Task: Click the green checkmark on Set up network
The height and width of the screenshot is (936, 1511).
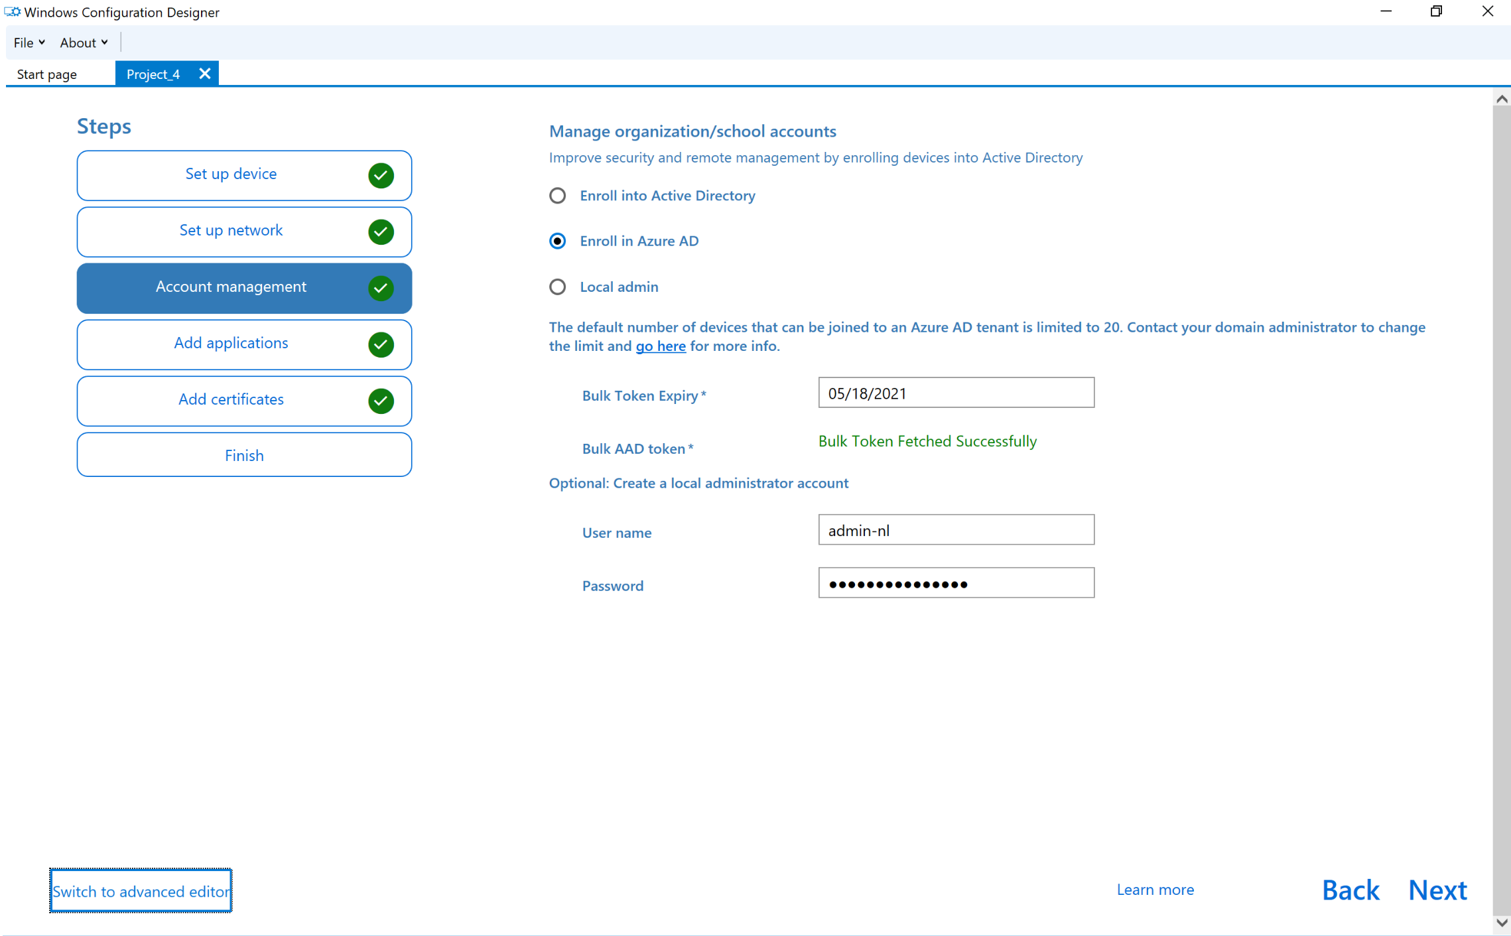Action: (381, 232)
